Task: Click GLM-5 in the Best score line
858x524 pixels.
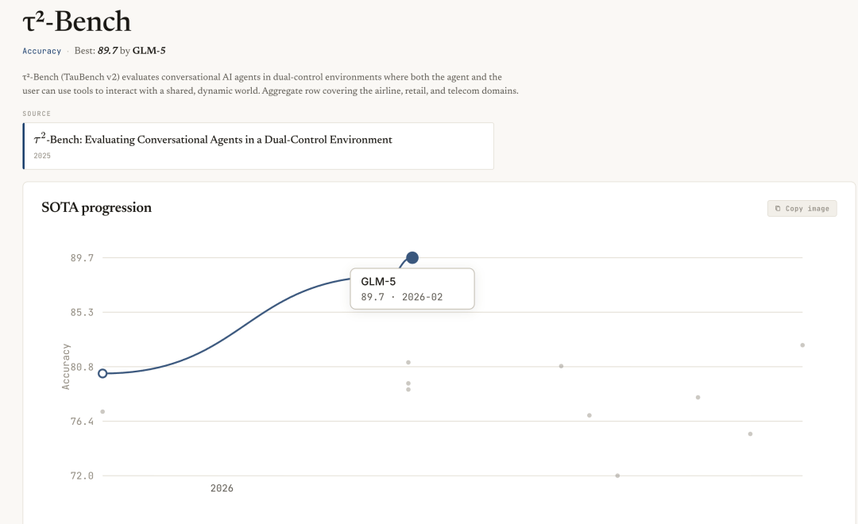Action: 149,51
